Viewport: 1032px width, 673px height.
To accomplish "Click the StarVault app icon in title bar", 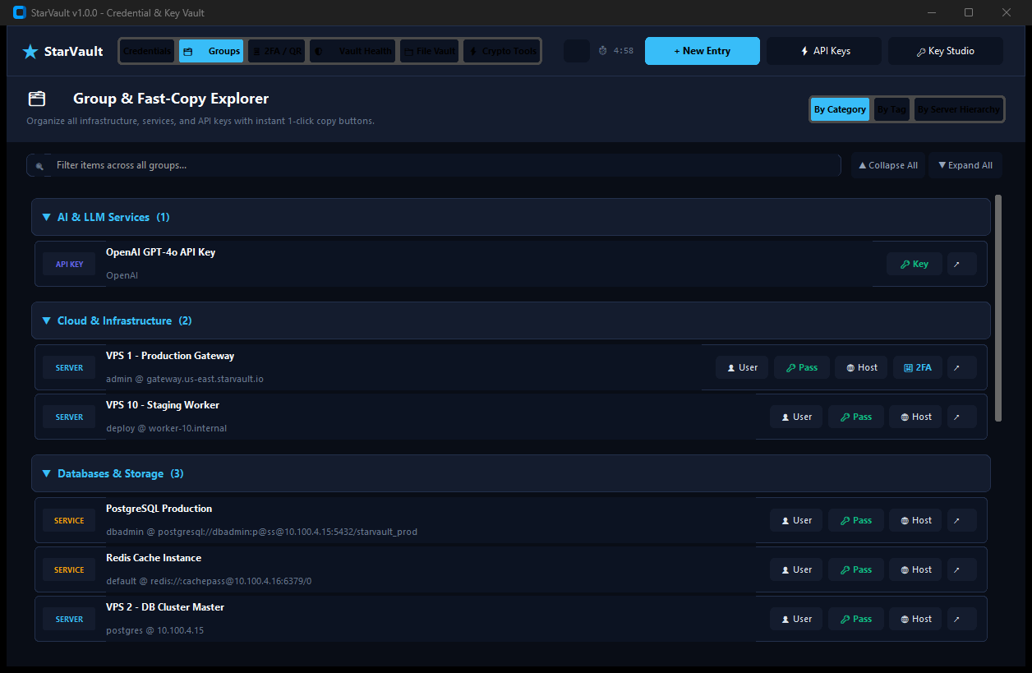I will [20, 12].
